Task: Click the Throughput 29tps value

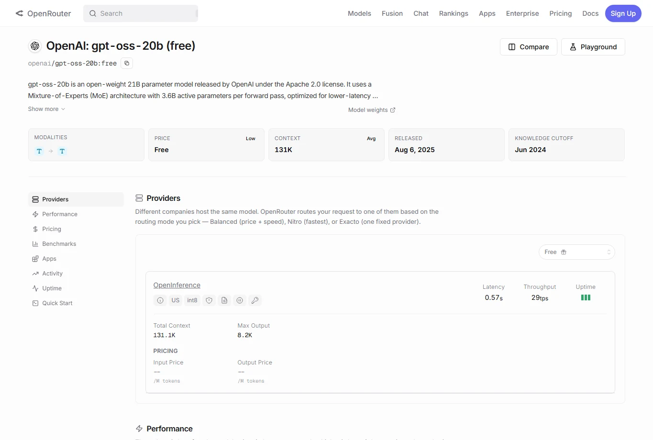Action: tap(540, 297)
